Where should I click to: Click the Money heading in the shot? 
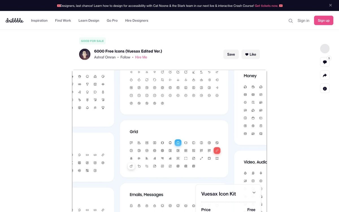click(x=250, y=76)
